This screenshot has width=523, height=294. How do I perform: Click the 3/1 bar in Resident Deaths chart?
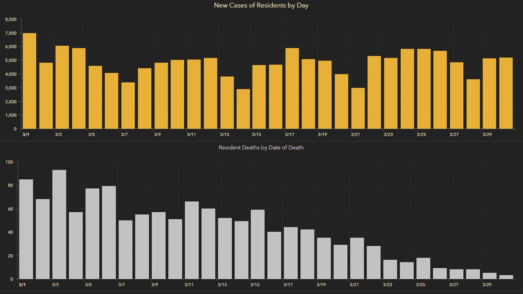click(26, 229)
